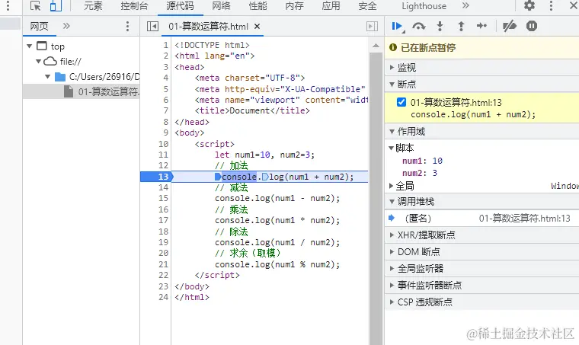Step out of current function
The image size is (579, 345).
[x=461, y=26]
